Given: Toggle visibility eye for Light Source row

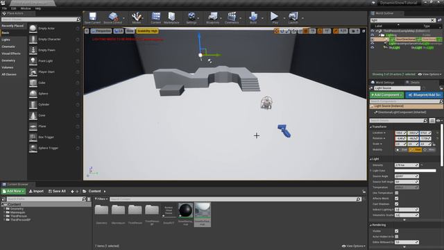Looking at the screenshot, I should (x=373, y=40).
